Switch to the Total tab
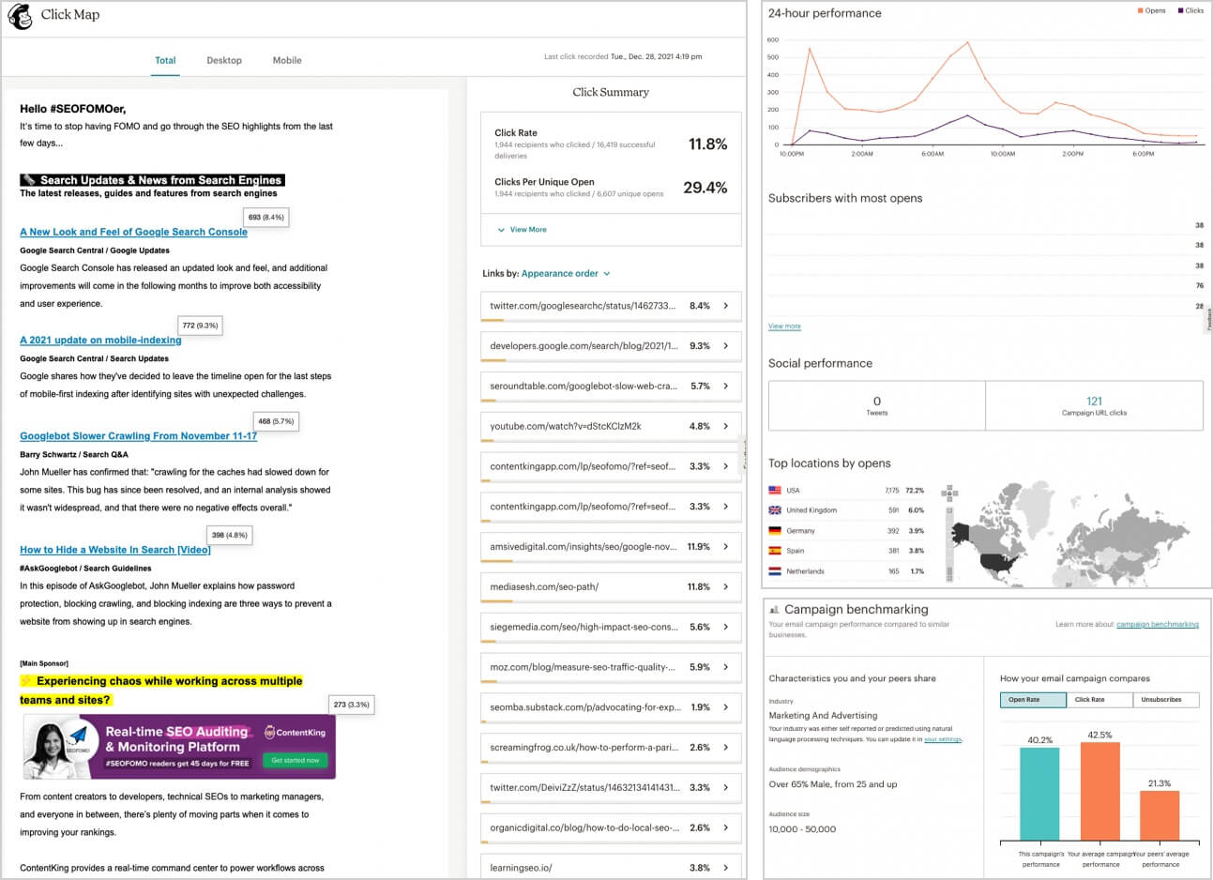The height and width of the screenshot is (880, 1213). (165, 60)
